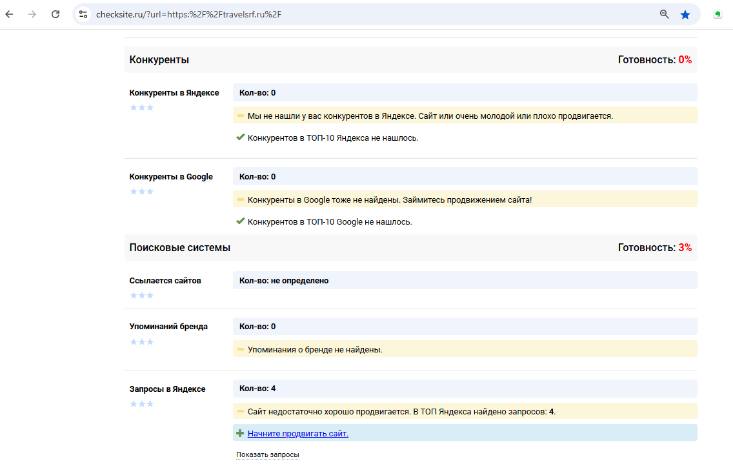Open site information icon in address bar

coord(83,14)
